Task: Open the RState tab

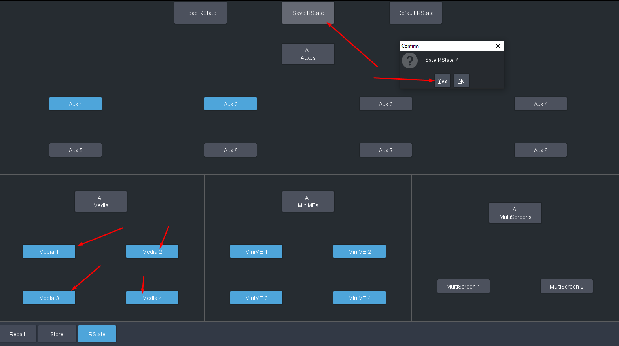Action: (x=97, y=334)
